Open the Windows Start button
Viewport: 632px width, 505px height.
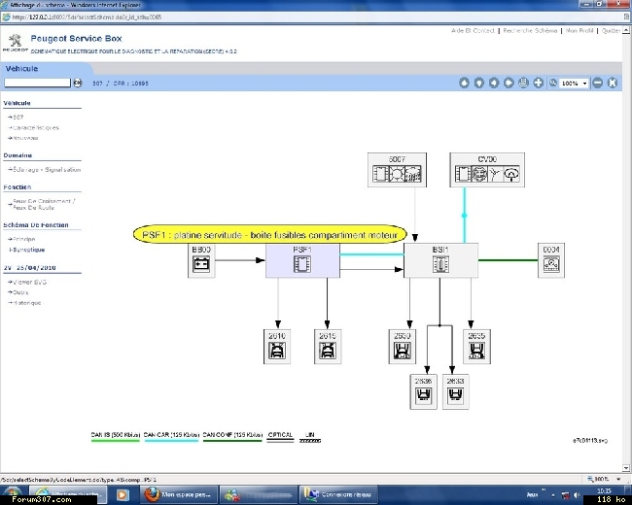click(x=12, y=494)
